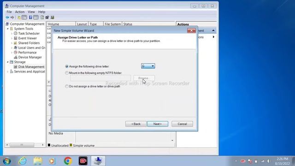
Task: Click the Type column header
Action: 96,24
